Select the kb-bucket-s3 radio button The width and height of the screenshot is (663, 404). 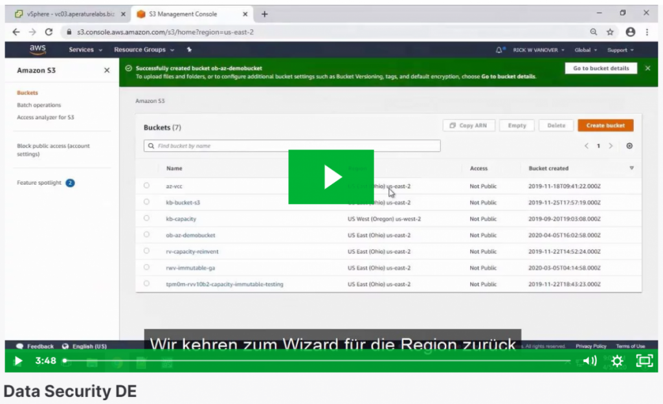(x=146, y=202)
